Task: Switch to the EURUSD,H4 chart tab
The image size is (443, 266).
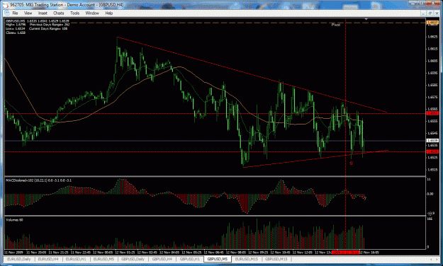Action: (x=48, y=259)
